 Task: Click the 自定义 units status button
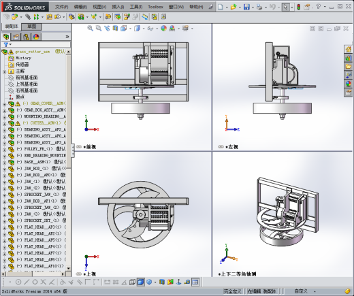(x=301, y=291)
